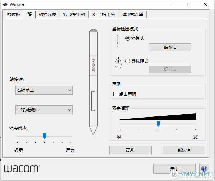Click the pen side button on illustration
Image resolution: width=215 pixels, height=181 pixels.
coord(93,101)
